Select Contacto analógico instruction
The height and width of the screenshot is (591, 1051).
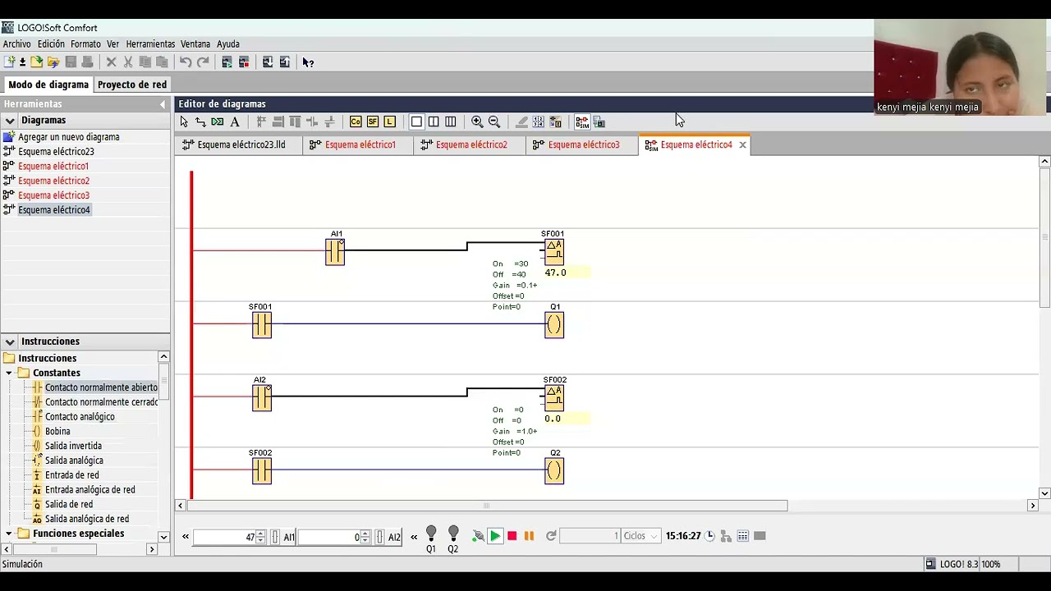[x=80, y=417]
